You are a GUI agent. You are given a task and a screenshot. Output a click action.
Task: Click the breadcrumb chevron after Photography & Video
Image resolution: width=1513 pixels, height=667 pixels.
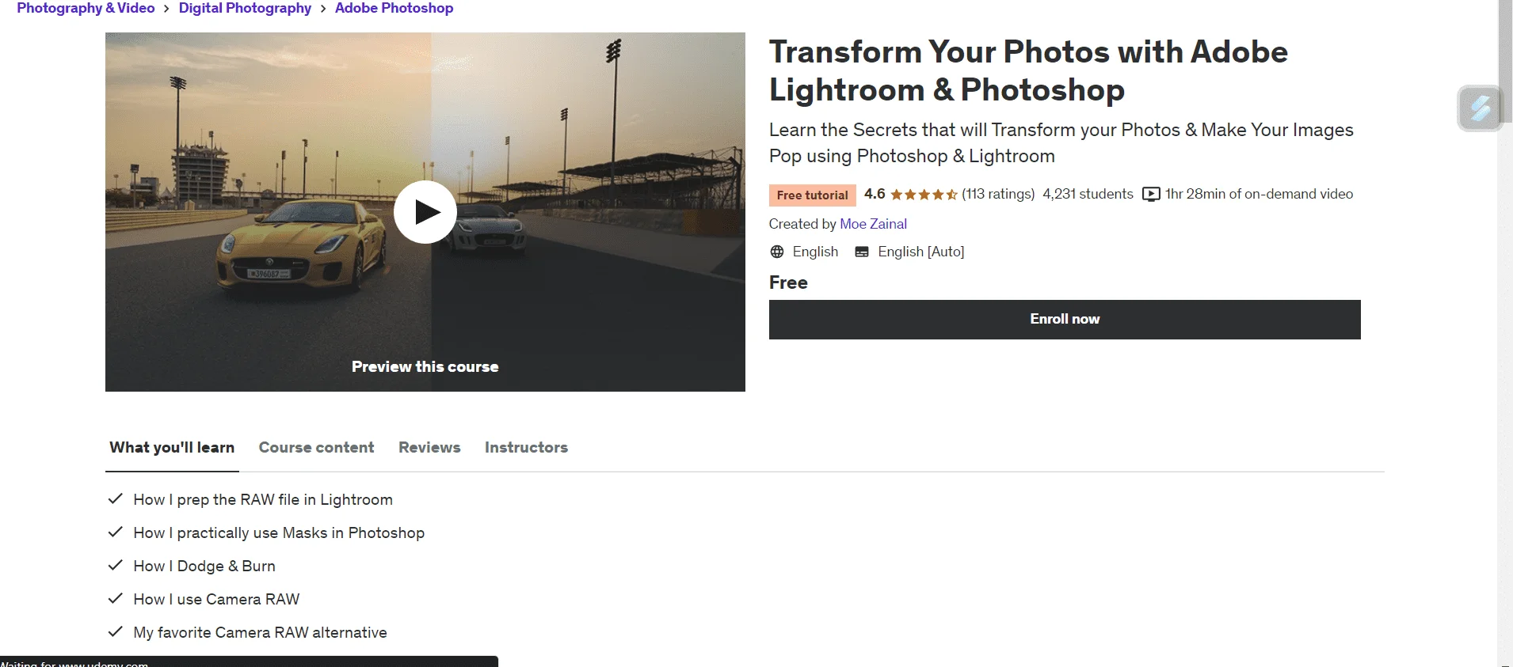point(166,9)
